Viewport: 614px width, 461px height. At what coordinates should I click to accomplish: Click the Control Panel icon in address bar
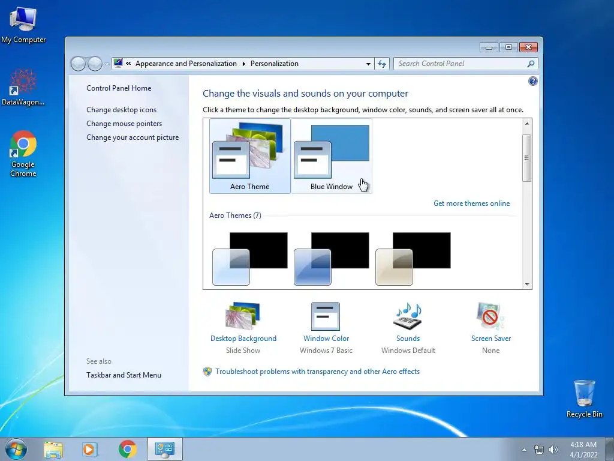coord(118,63)
